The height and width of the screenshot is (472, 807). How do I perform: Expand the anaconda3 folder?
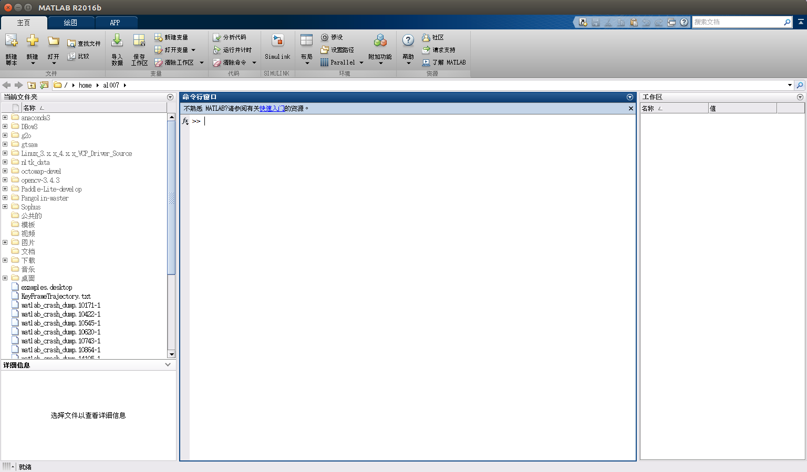[5, 118]
